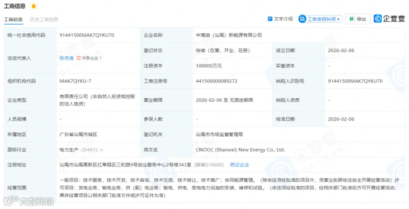Click the 登记机关 value 汕尾市市场监督管理局

[219, 134]
